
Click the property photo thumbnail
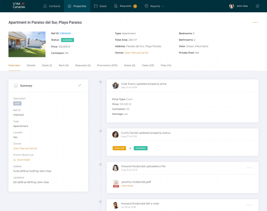pyautogui.click(x=27, y=44)
